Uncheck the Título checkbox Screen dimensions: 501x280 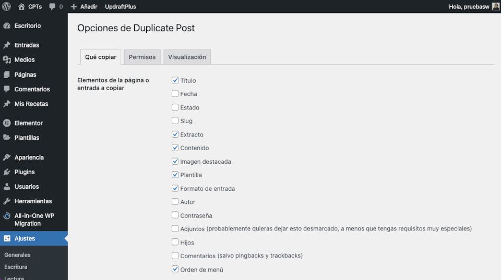click(x=175, y=80)
